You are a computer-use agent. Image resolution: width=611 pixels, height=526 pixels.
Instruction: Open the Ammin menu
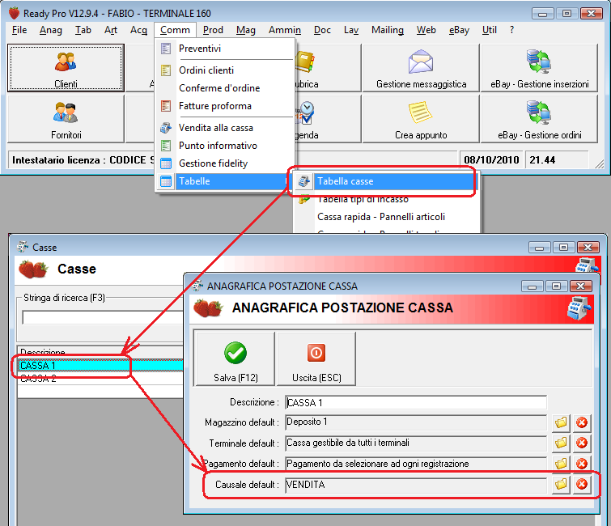[284, 30]
